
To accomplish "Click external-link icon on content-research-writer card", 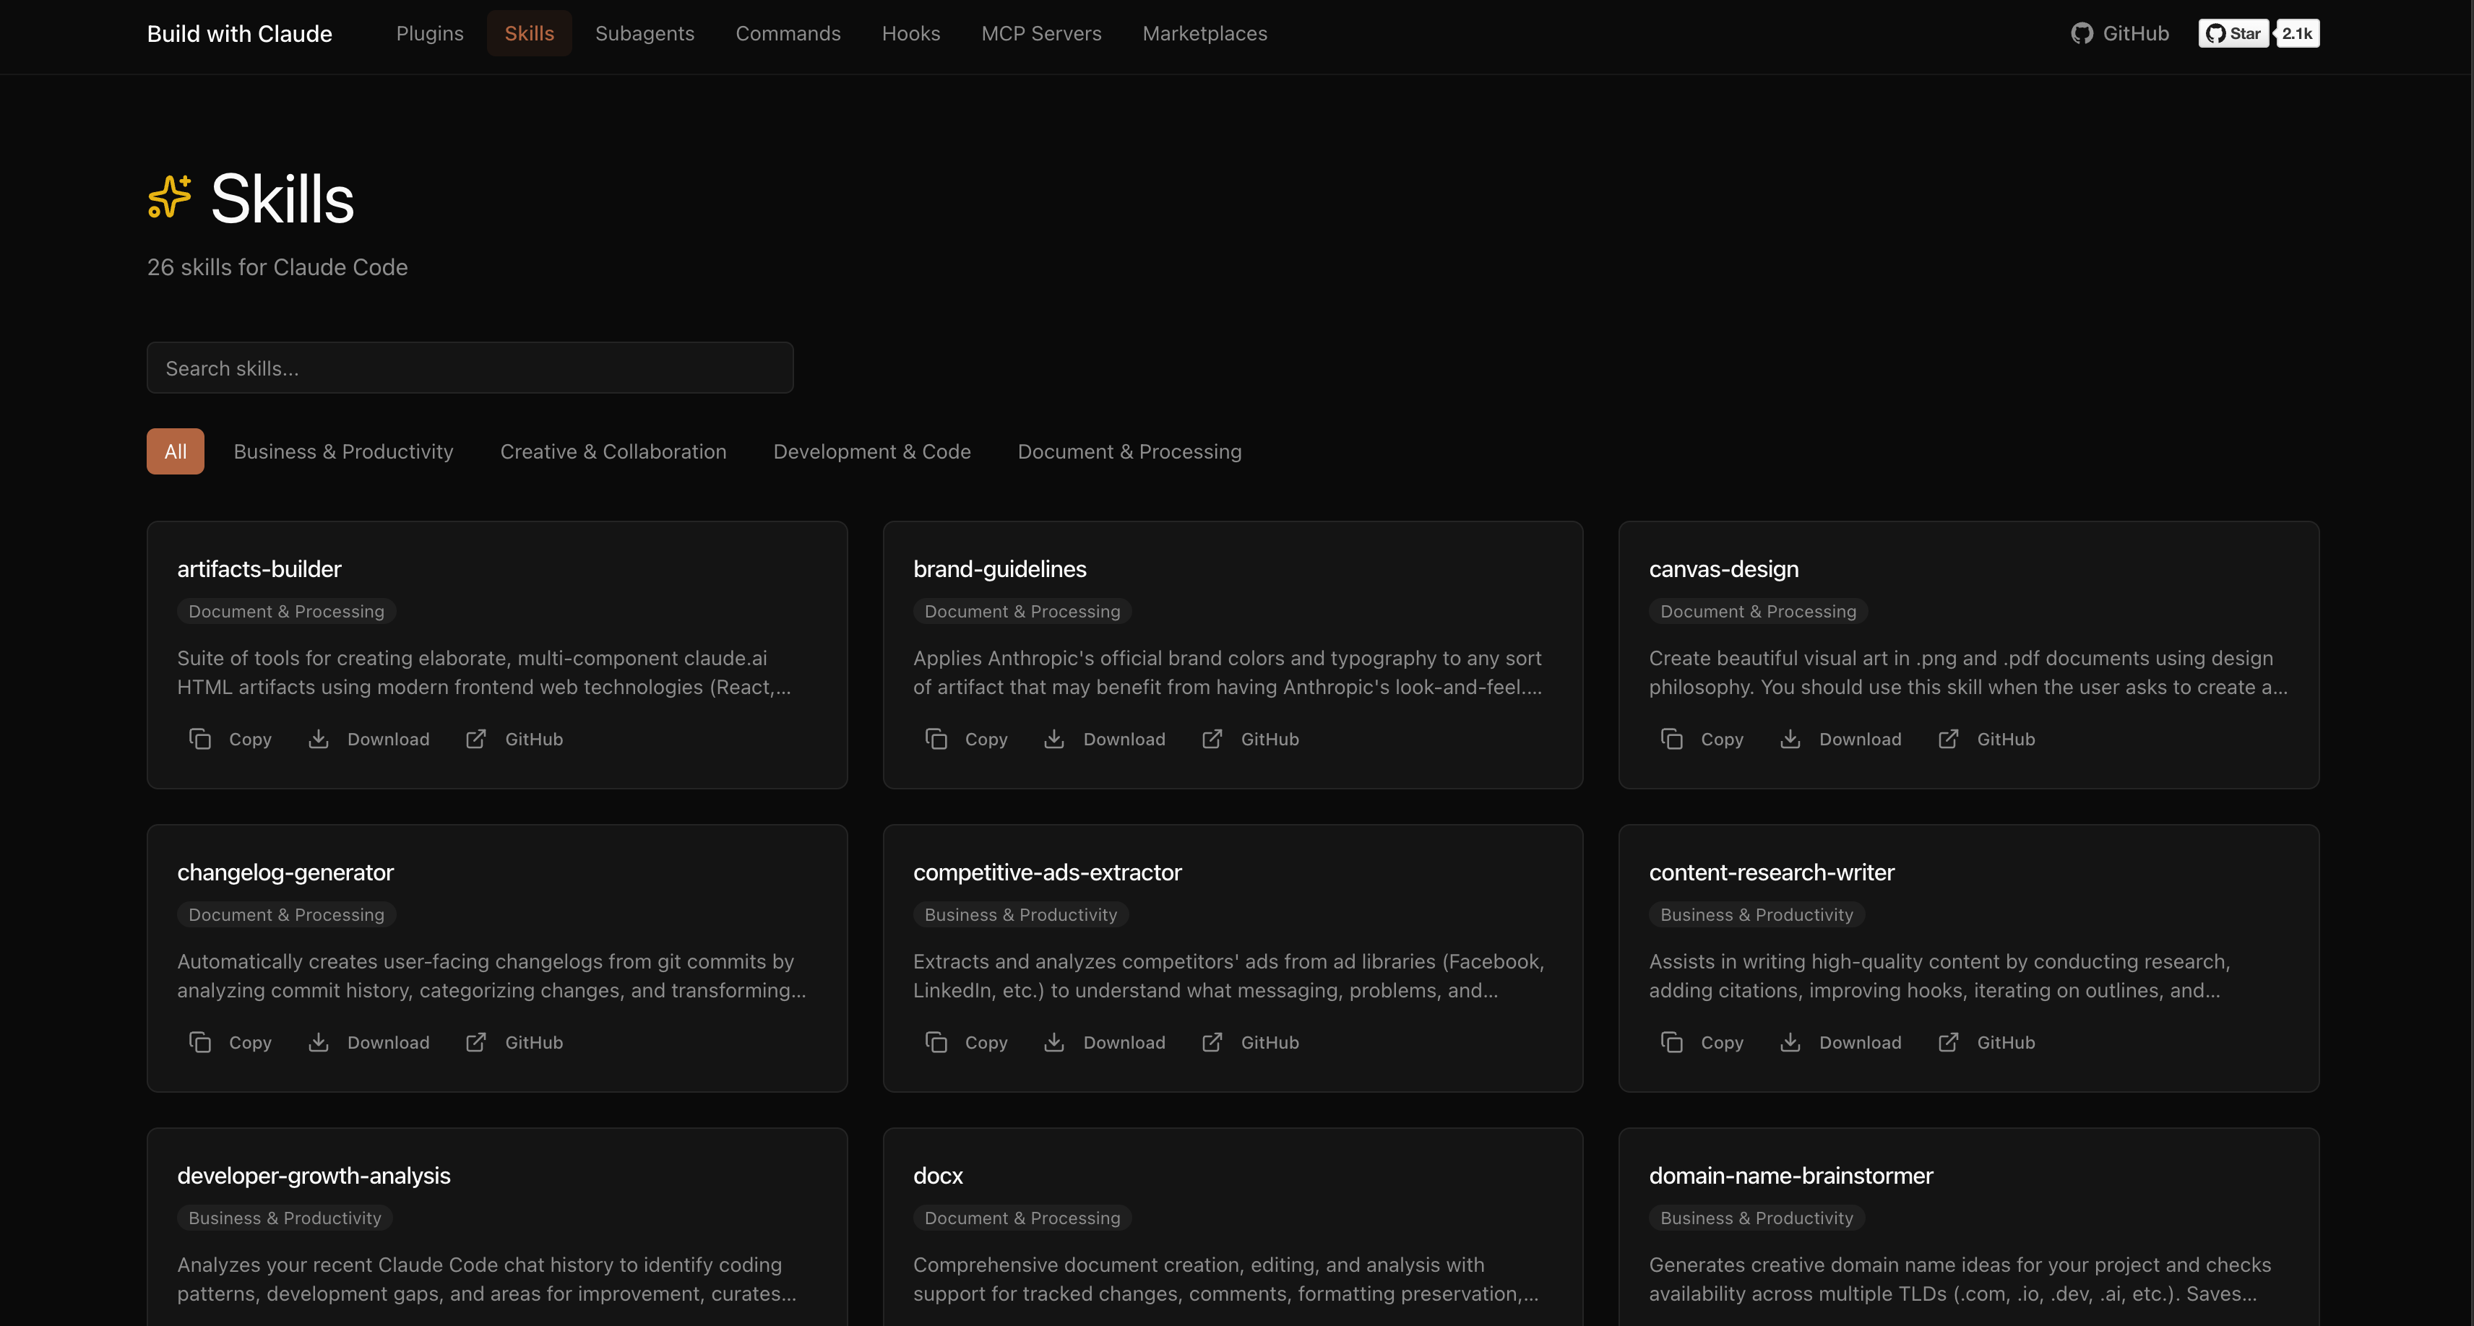I will (x=1948, y=1041).
